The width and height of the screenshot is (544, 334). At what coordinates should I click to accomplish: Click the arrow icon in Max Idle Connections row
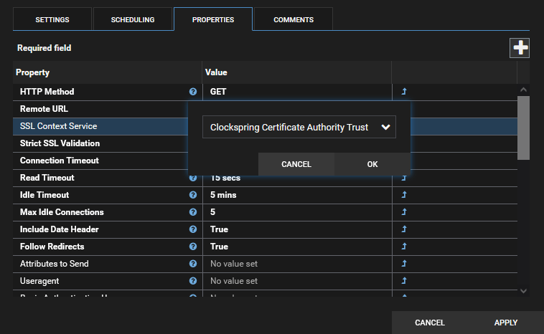[x=404, y=212]
